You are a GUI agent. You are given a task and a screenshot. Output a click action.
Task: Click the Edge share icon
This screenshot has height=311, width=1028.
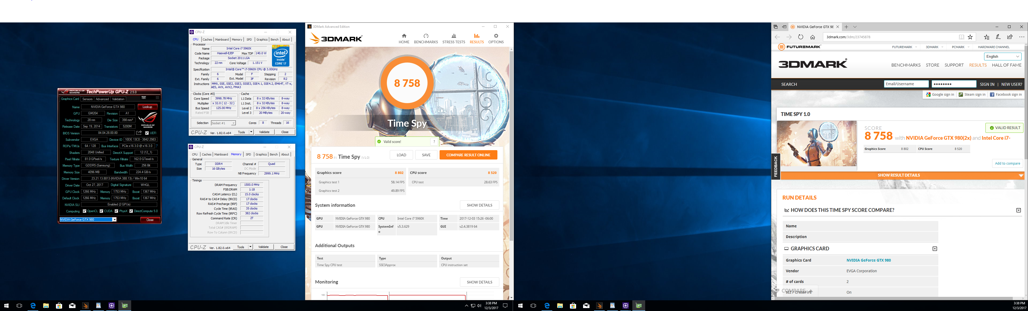pos(1010,37)
